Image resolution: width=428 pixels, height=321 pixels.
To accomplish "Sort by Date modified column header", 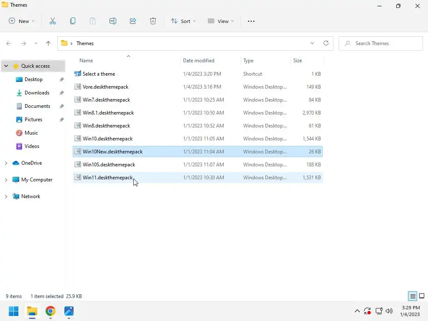I will click(199, 61).
